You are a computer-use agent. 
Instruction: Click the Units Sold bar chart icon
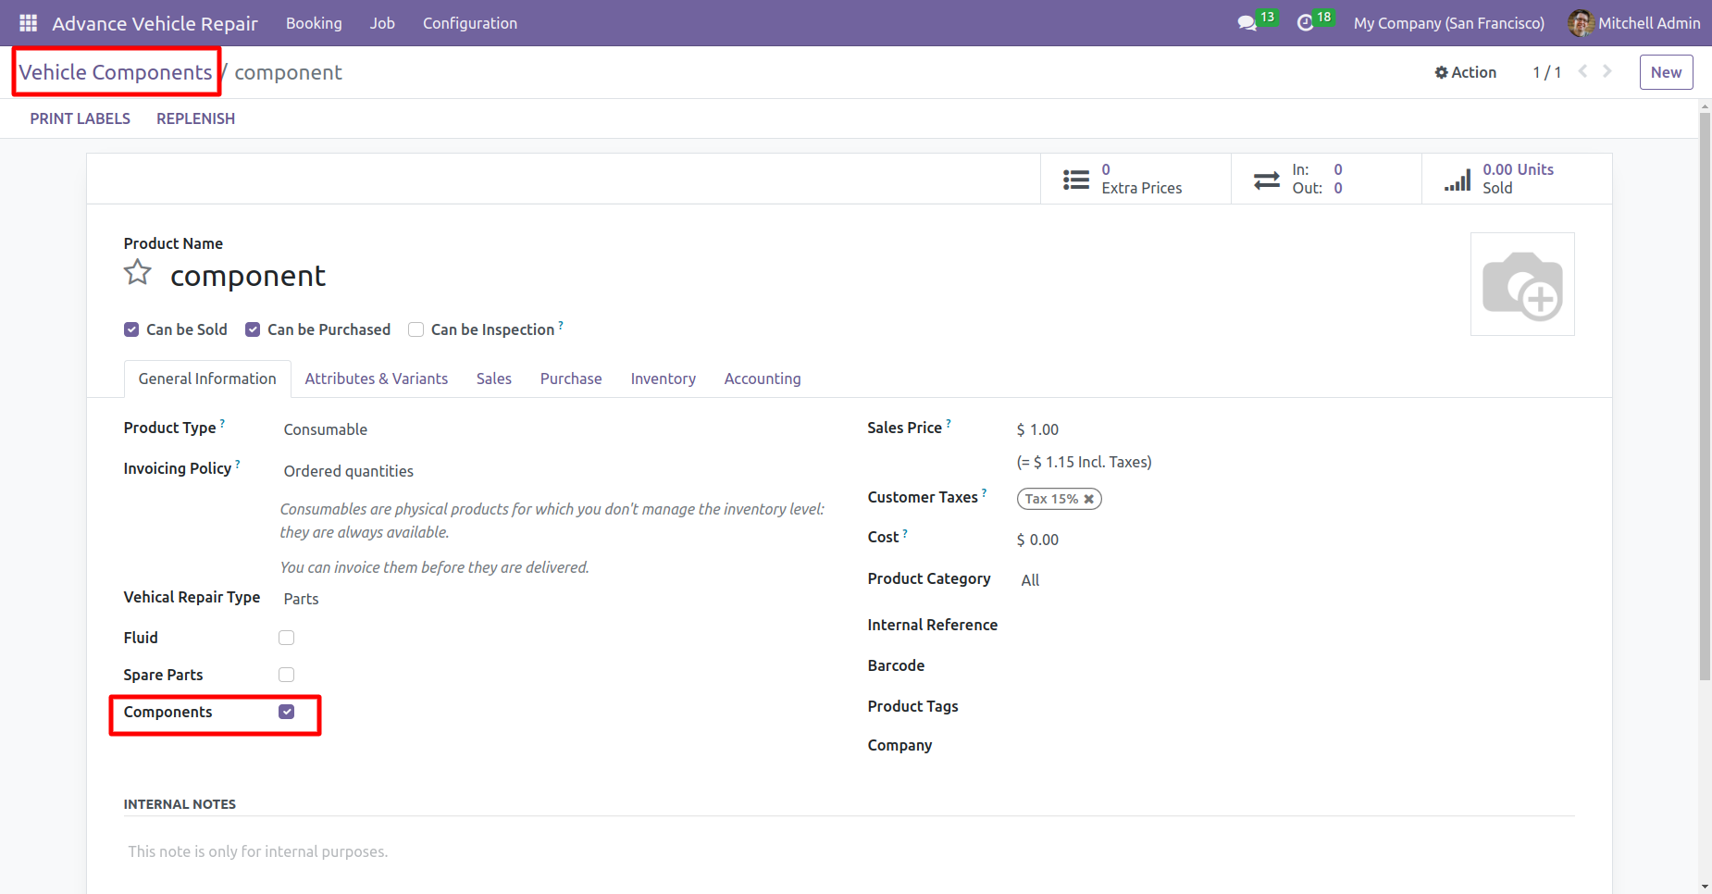click(1458, 180)
